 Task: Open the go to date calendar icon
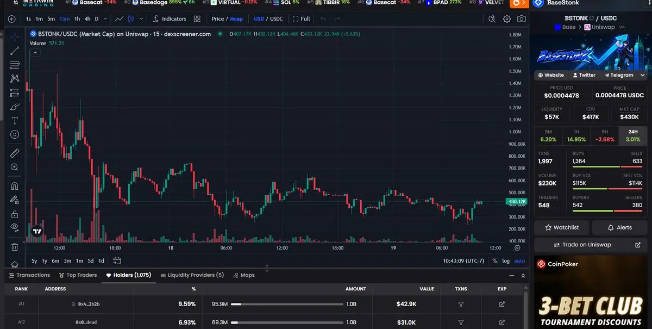tap(117, 260)
